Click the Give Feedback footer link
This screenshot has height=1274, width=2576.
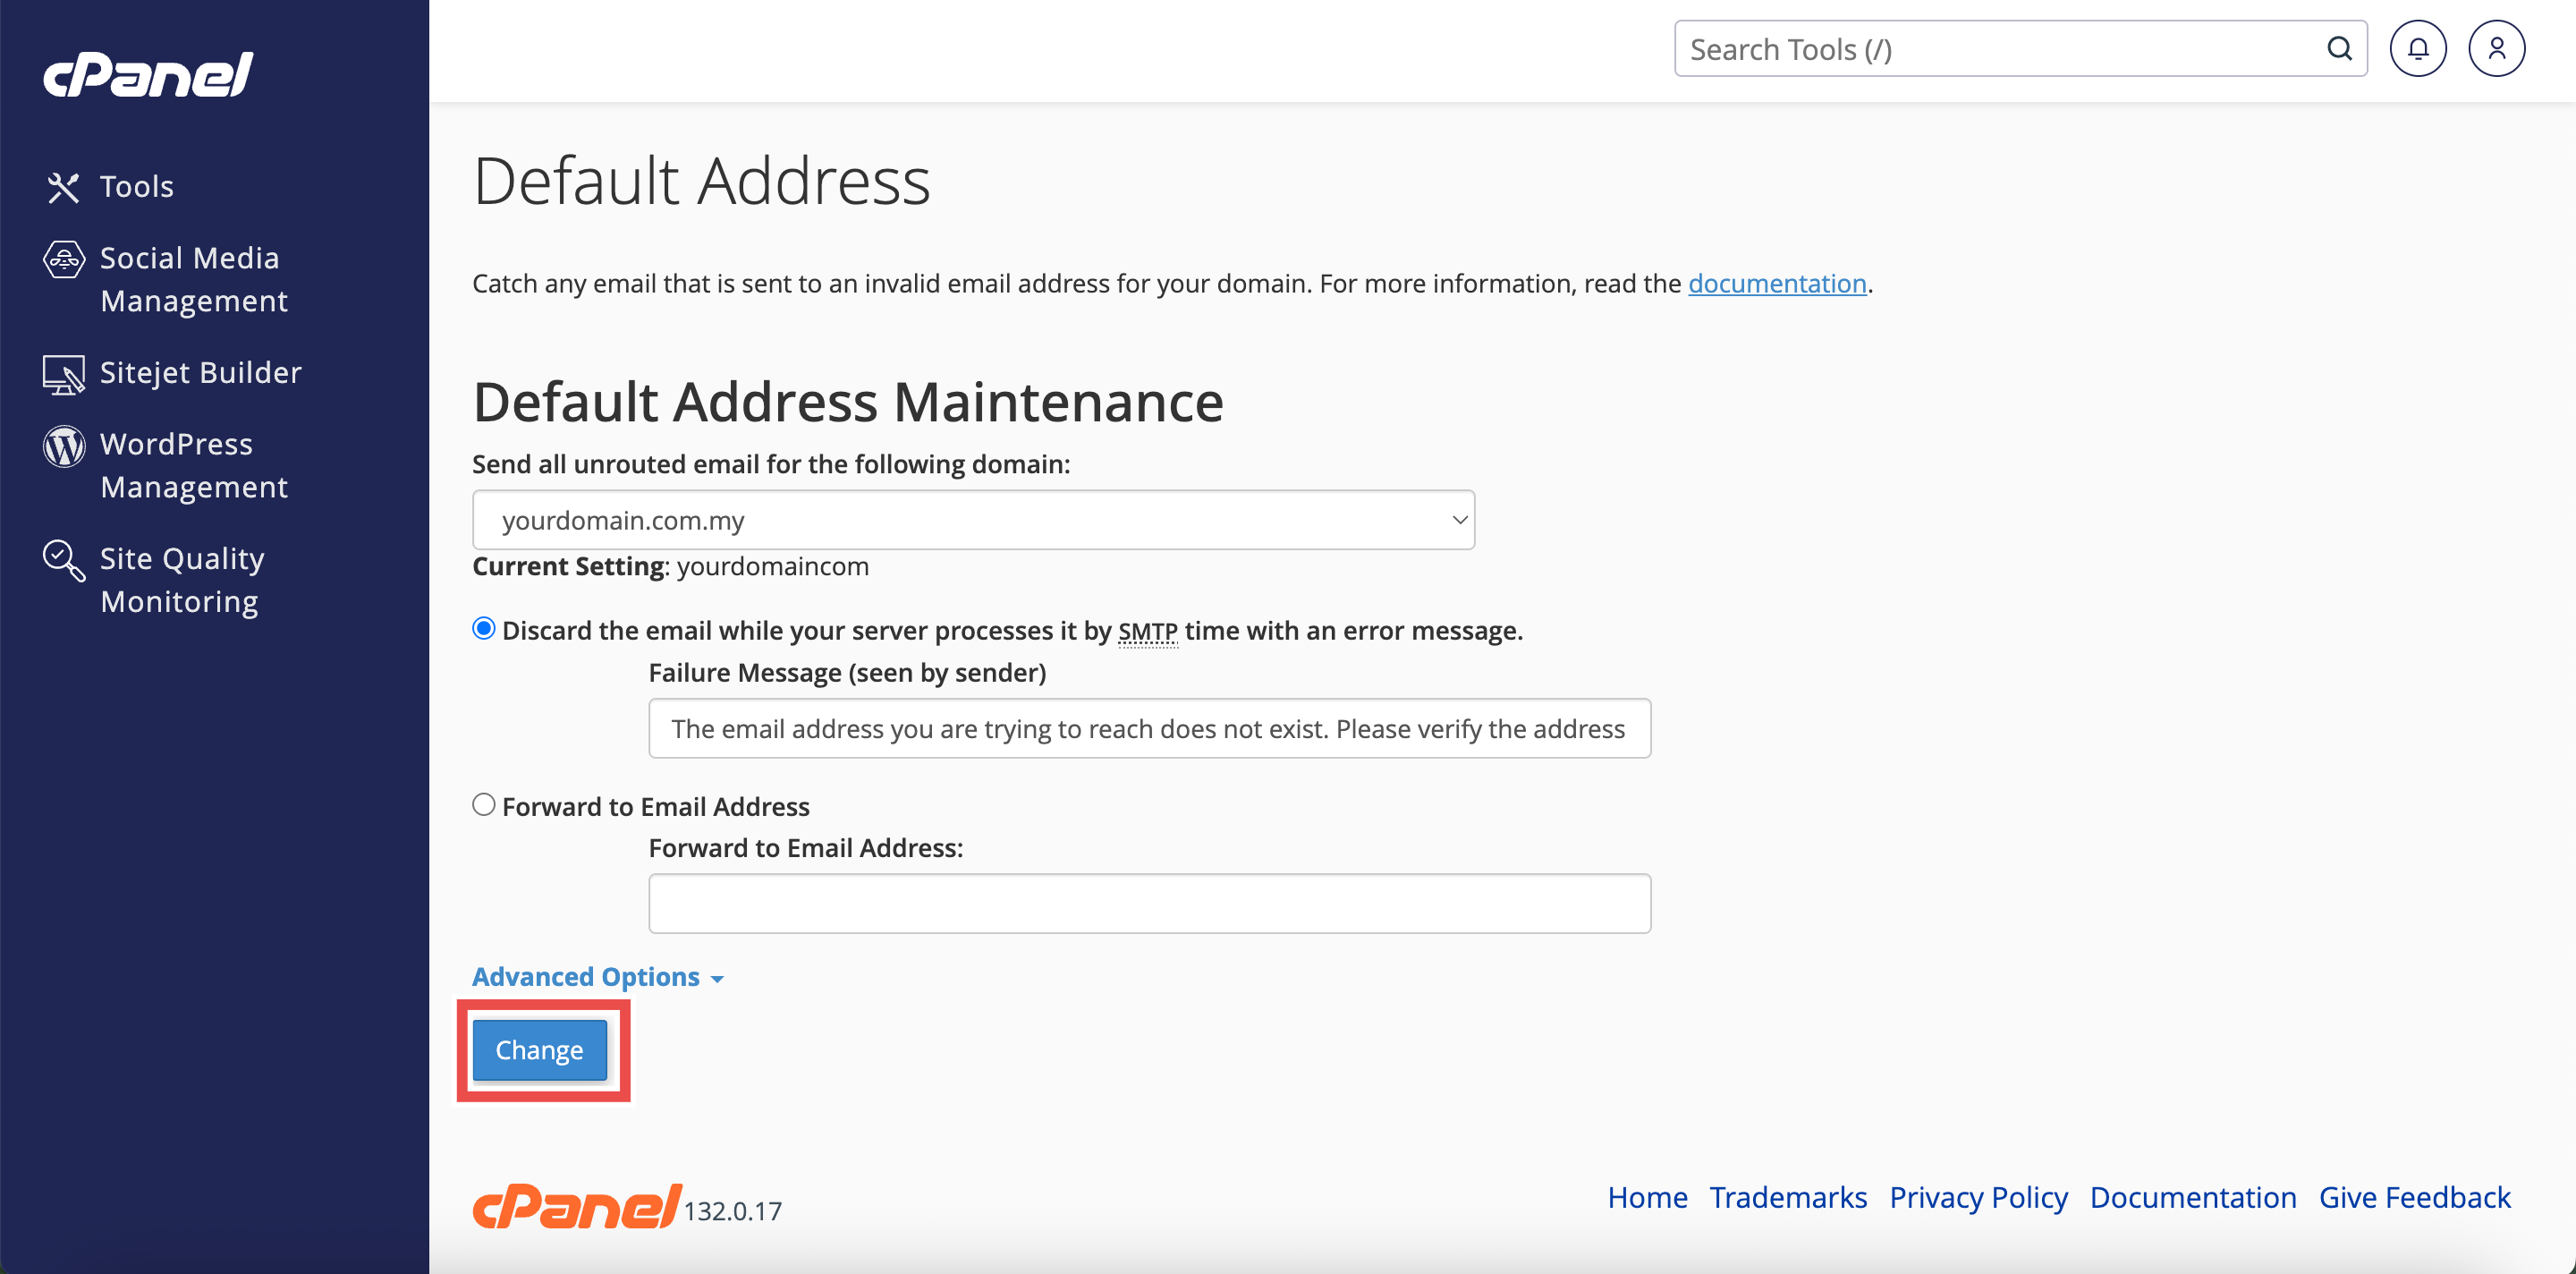point(2414,1197)
